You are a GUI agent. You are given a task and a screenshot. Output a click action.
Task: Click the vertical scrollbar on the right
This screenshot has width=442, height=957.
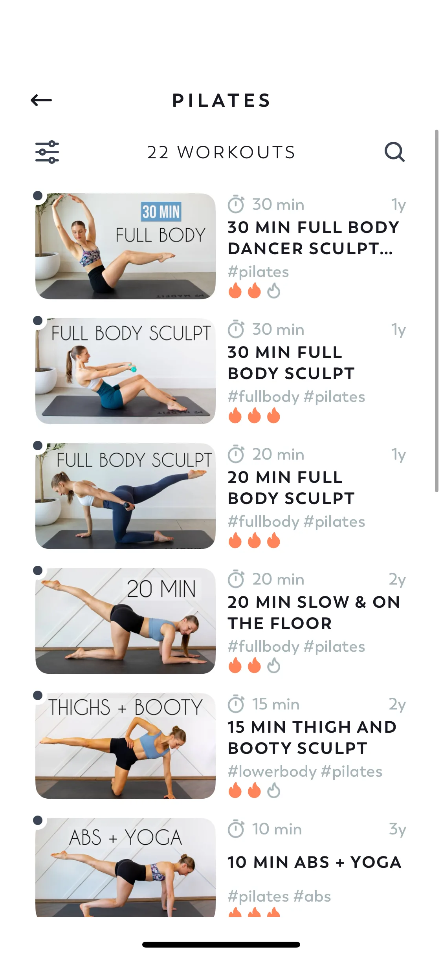pos(436,310)
